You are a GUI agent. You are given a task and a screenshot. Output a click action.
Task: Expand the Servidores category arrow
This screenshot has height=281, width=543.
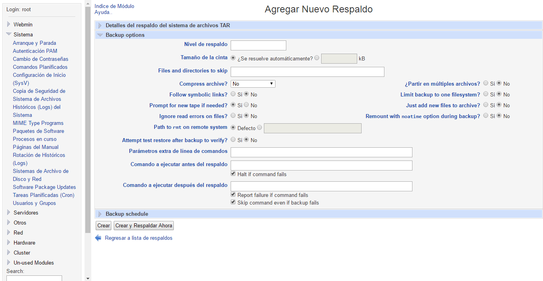8,213
